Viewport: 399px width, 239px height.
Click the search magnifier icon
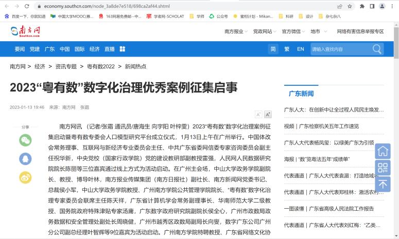(377, 49)
